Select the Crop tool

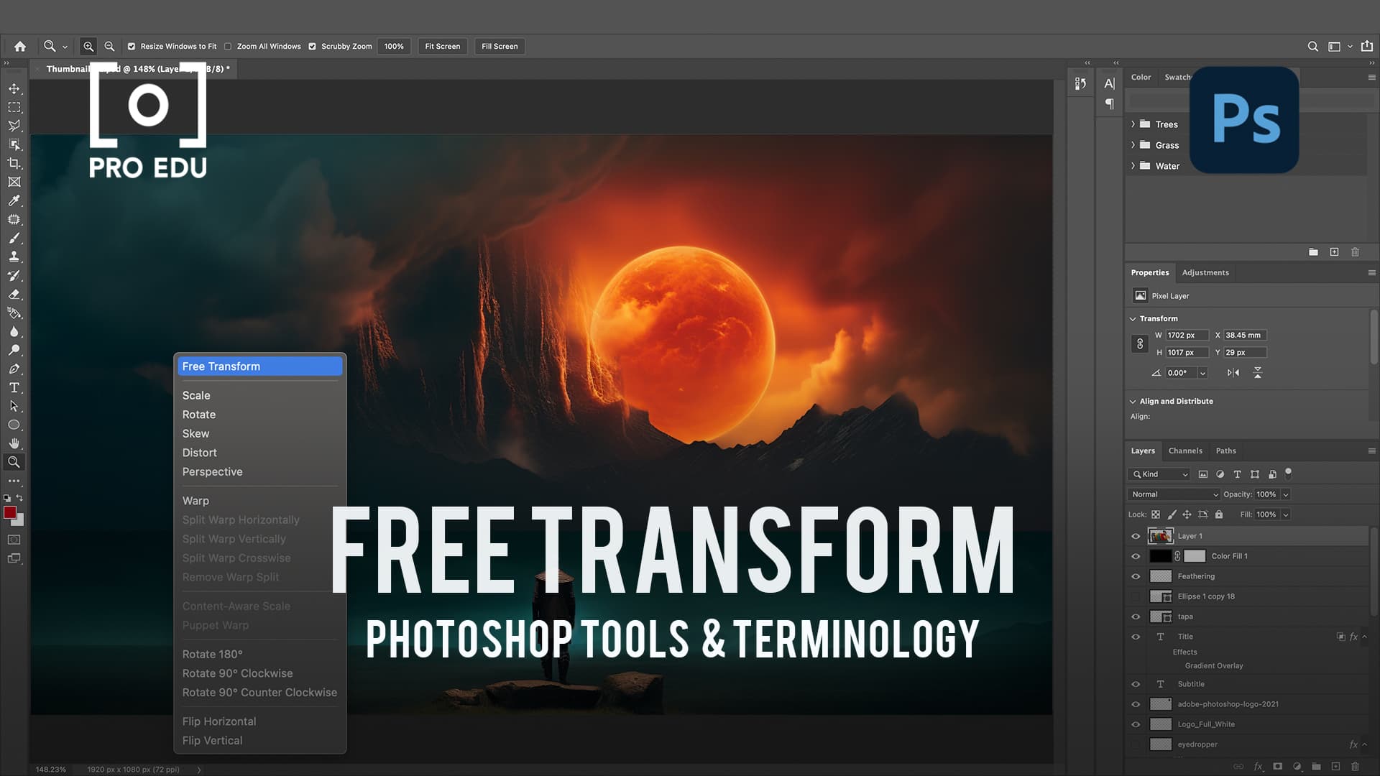[x=14, y=163]
